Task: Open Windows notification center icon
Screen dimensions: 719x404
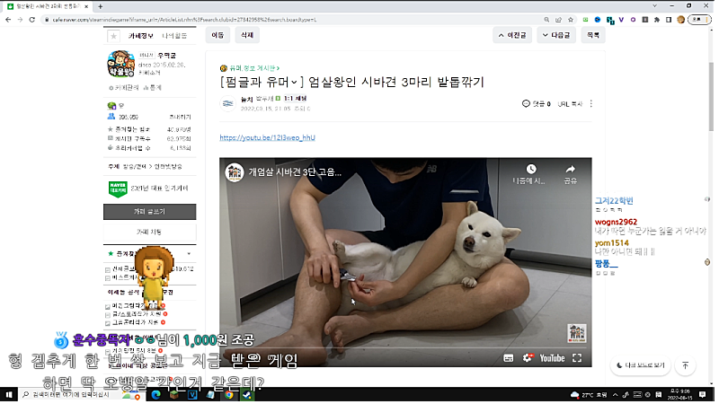Action: (x=703, y=394)
